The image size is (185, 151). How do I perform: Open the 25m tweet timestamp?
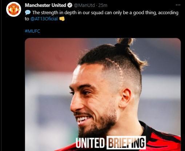pos(103,5)
